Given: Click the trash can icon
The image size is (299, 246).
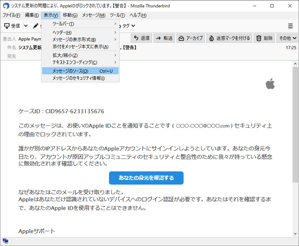Looking at the screenshot, I should coord(259,38).
